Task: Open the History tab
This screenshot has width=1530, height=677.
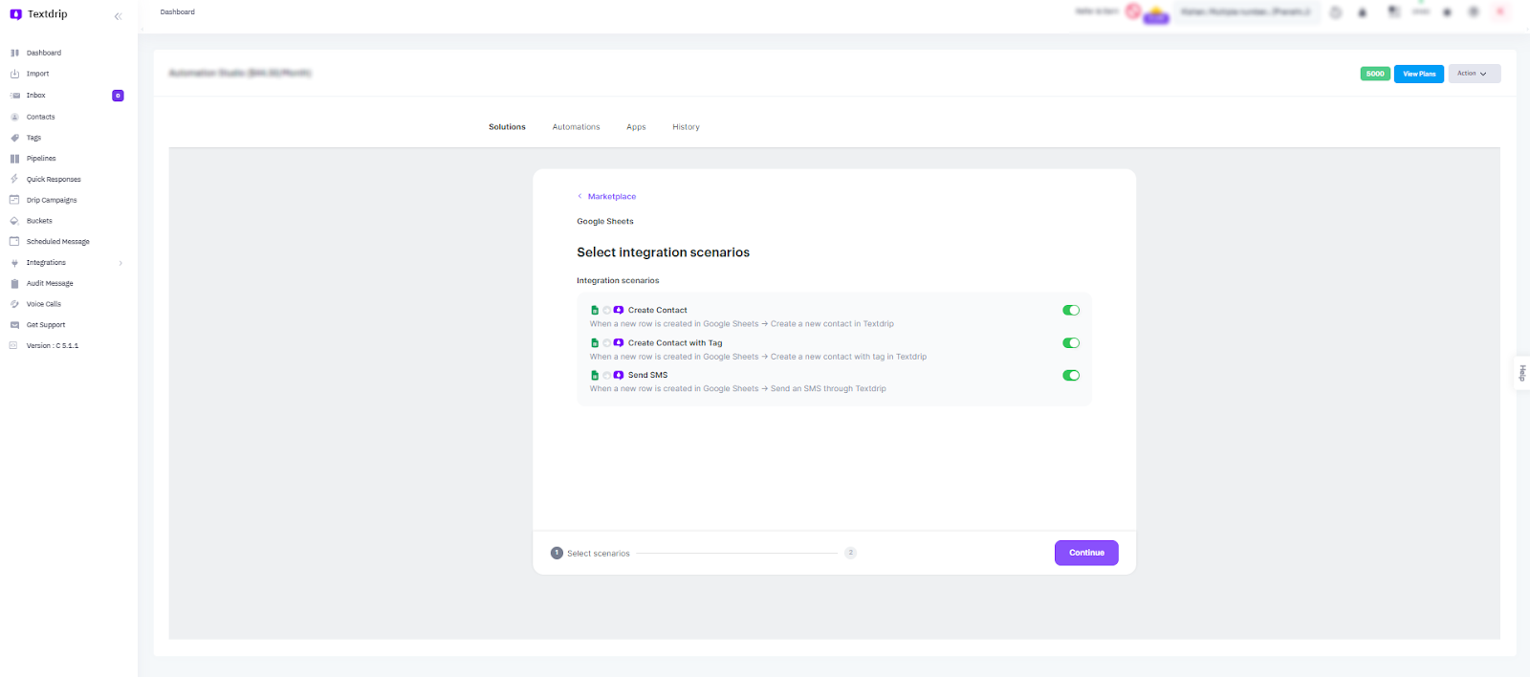Action: (686, 127)
